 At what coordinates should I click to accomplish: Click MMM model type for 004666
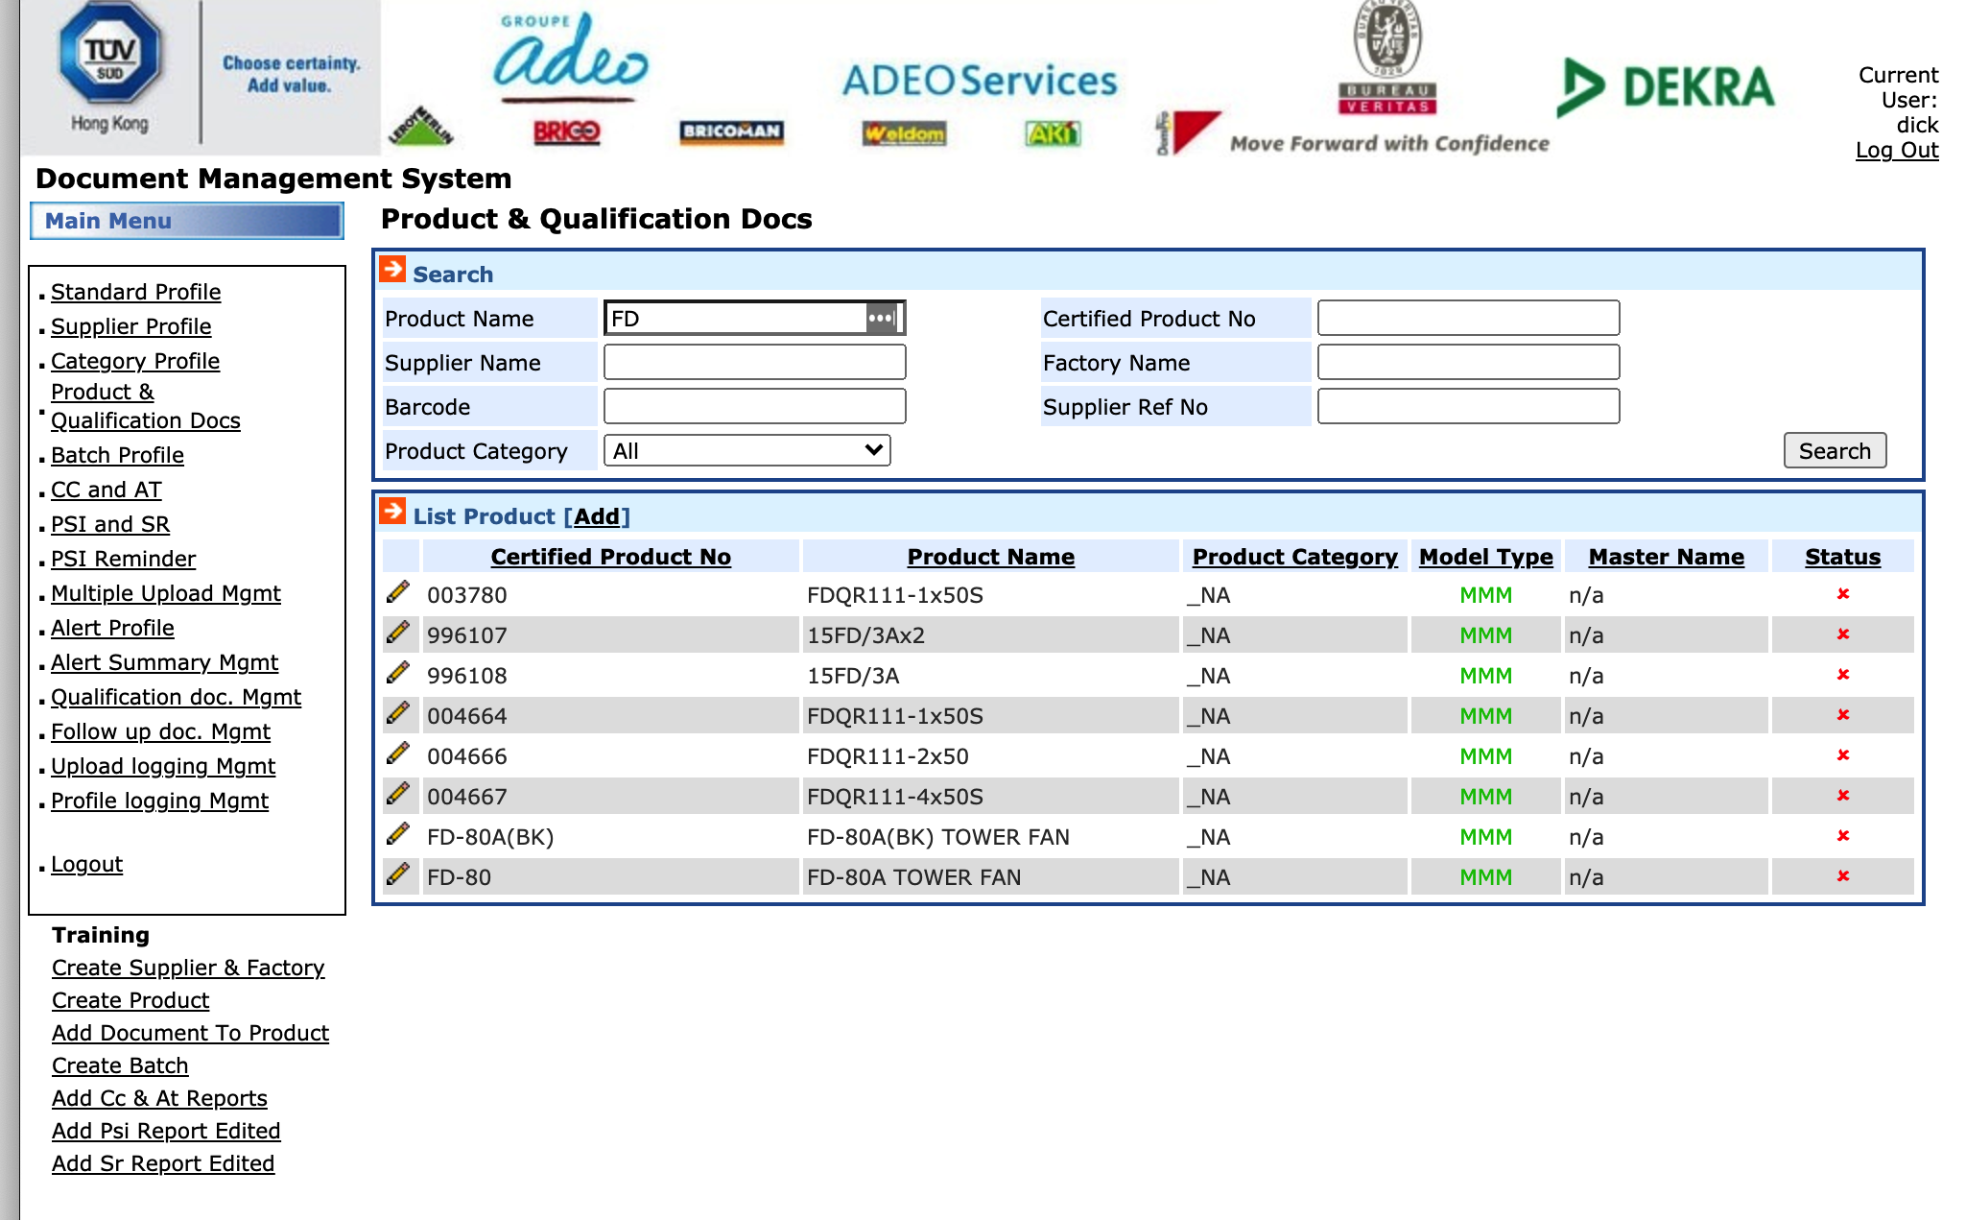pyautogui.click(x=1485, y=756)
